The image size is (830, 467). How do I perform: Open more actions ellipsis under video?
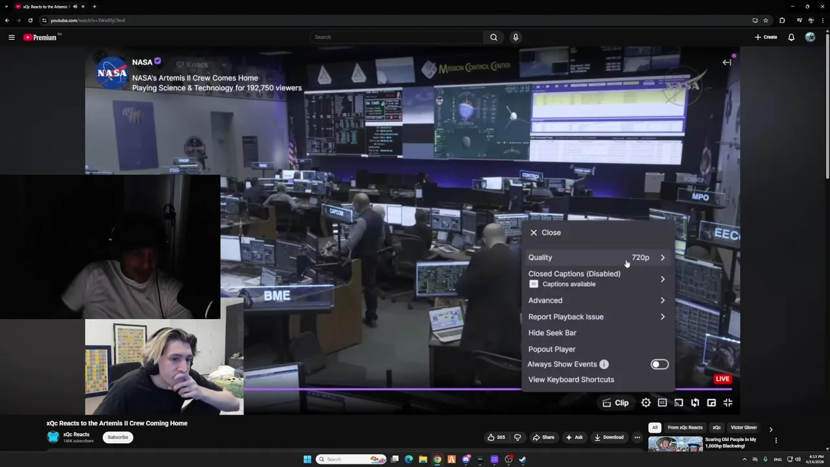point(637,437)
